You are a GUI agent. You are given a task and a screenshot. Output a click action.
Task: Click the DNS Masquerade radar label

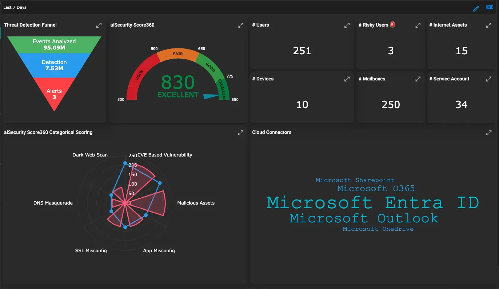coord(53,203)
